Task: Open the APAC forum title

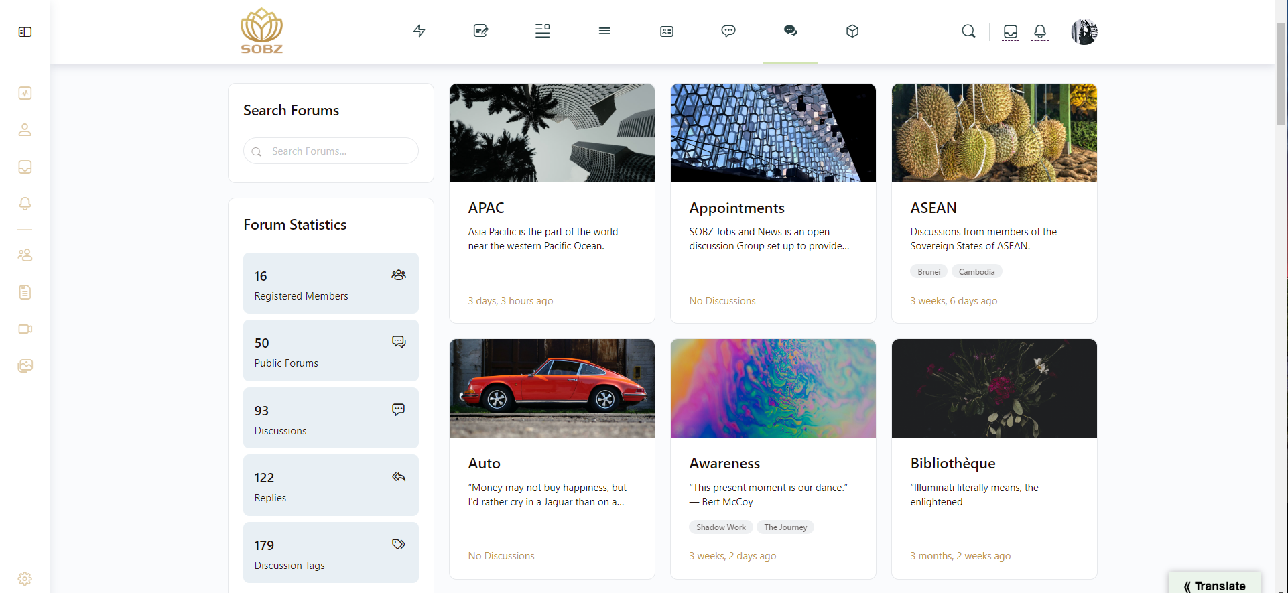Action: [486, 208]
